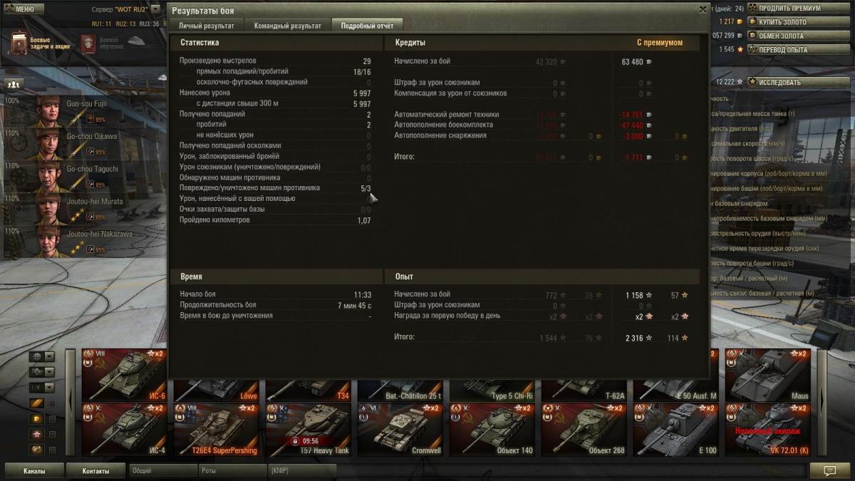Click ПРОДЛИТЬ ПРЕМИУМ button

tap(797, 9)
